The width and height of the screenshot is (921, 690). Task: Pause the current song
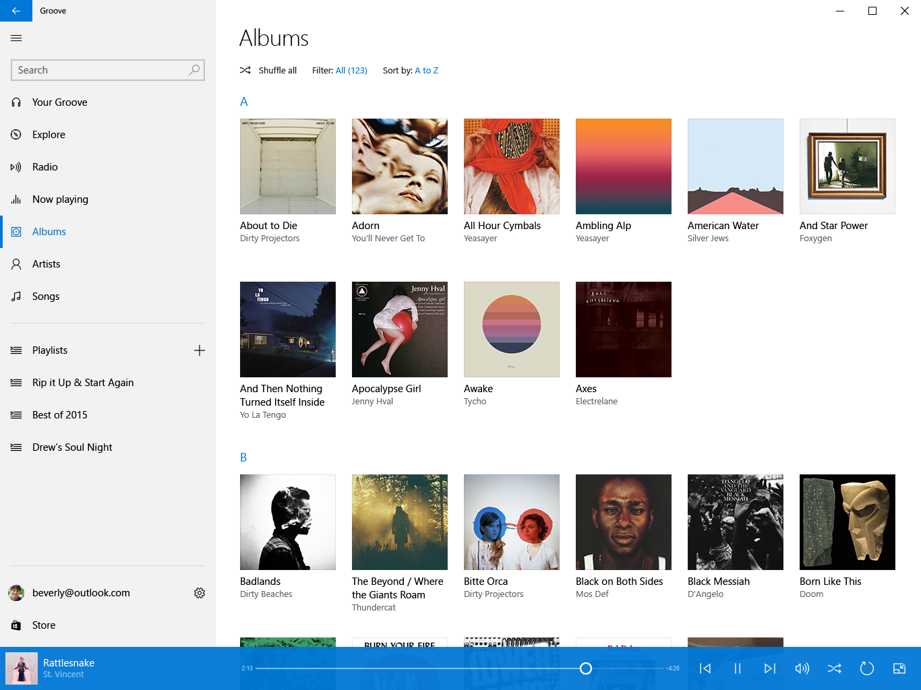pyautogui.click(x=738, y=668)
